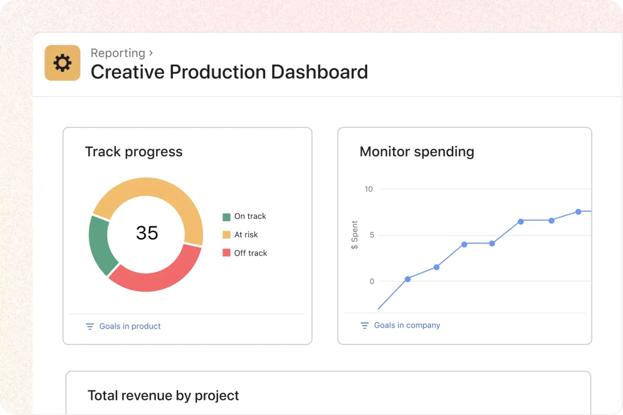Open the Track progress card
The height and width of the screenshot is (415, 623).
click(x=187, y=235)
